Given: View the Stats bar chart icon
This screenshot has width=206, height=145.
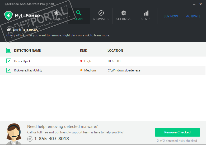Looking at the screenshot, I should pyautogui.click(x=146, y=13).
